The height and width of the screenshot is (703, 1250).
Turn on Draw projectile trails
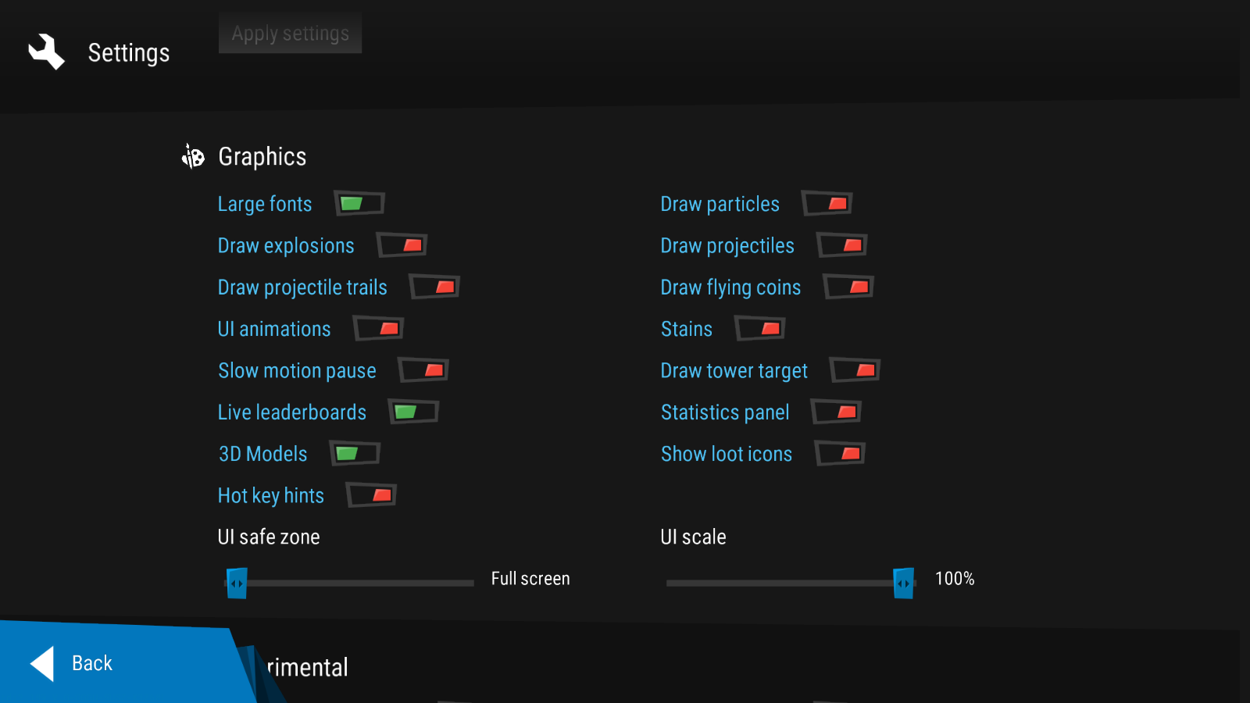[x=434, y=287]
